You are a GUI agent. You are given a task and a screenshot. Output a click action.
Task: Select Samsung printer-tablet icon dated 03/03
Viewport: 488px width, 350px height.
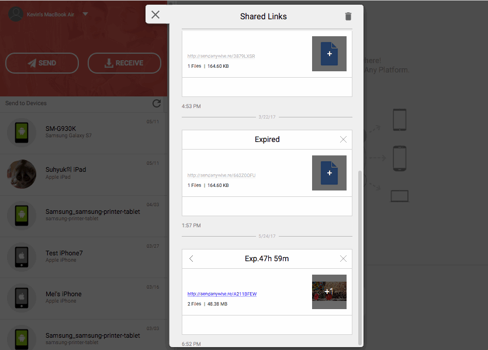[x=22, y=338]
